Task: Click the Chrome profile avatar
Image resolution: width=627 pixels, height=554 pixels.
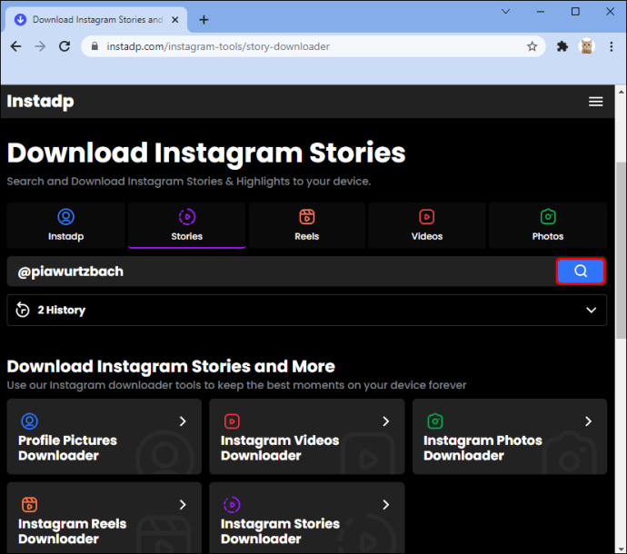Action: tap(586, 46)
